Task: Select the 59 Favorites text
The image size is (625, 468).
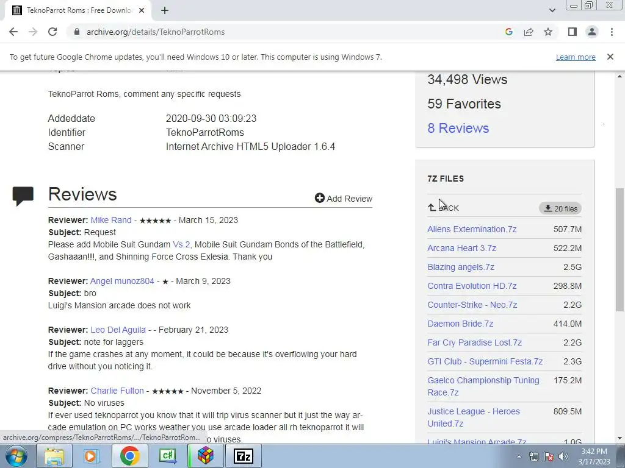Action: pos(464,104)
